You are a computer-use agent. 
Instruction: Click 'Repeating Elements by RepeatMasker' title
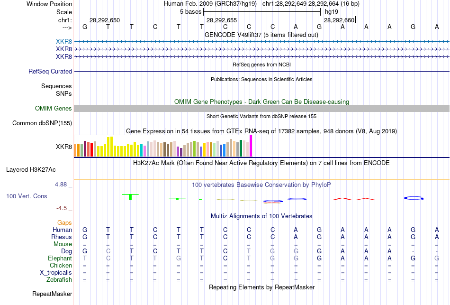tap(261, 287)
